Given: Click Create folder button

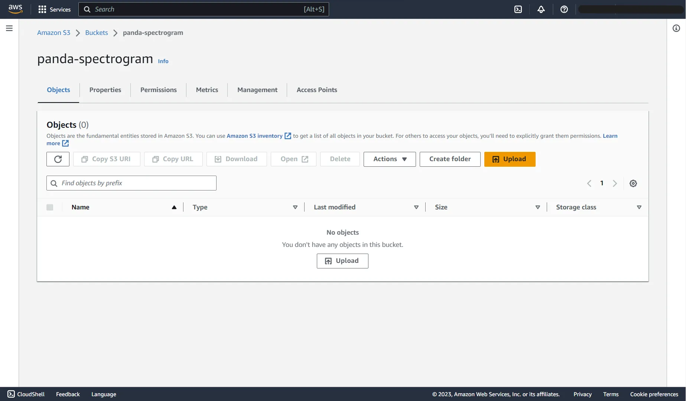Looking at the screenshot, I should 450,159.
